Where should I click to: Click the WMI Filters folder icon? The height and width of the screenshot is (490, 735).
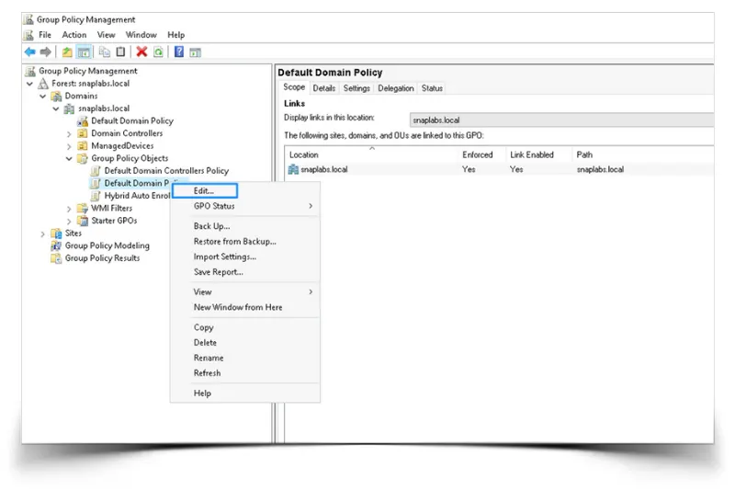click(x=83, y=208)
